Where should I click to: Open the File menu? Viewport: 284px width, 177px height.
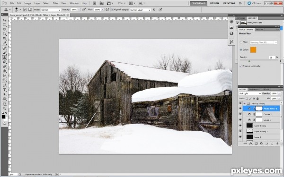12,3
